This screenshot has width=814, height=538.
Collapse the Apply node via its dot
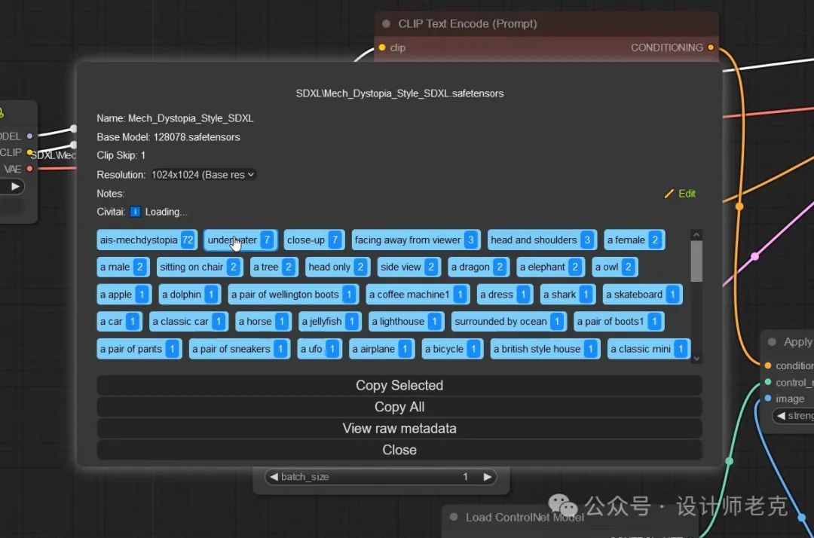(772, 342)
